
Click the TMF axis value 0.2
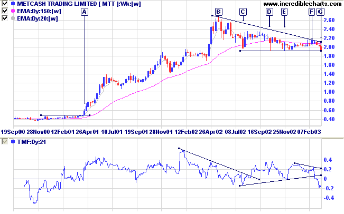(328, 169)
